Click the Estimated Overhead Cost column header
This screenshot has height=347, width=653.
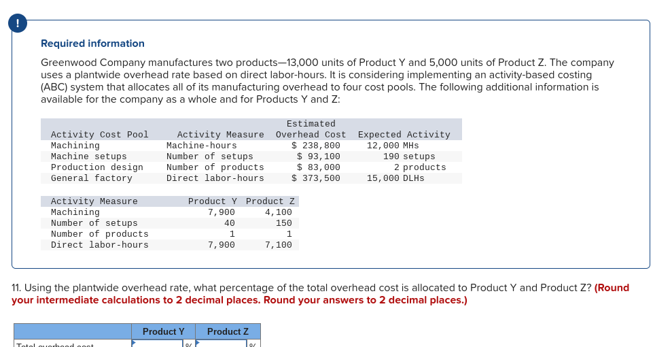(x=311, y=129)
